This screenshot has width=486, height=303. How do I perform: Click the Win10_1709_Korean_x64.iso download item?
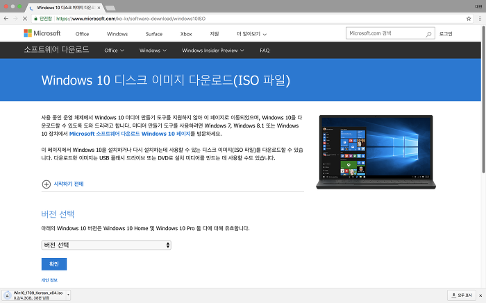tap(37, 295)
